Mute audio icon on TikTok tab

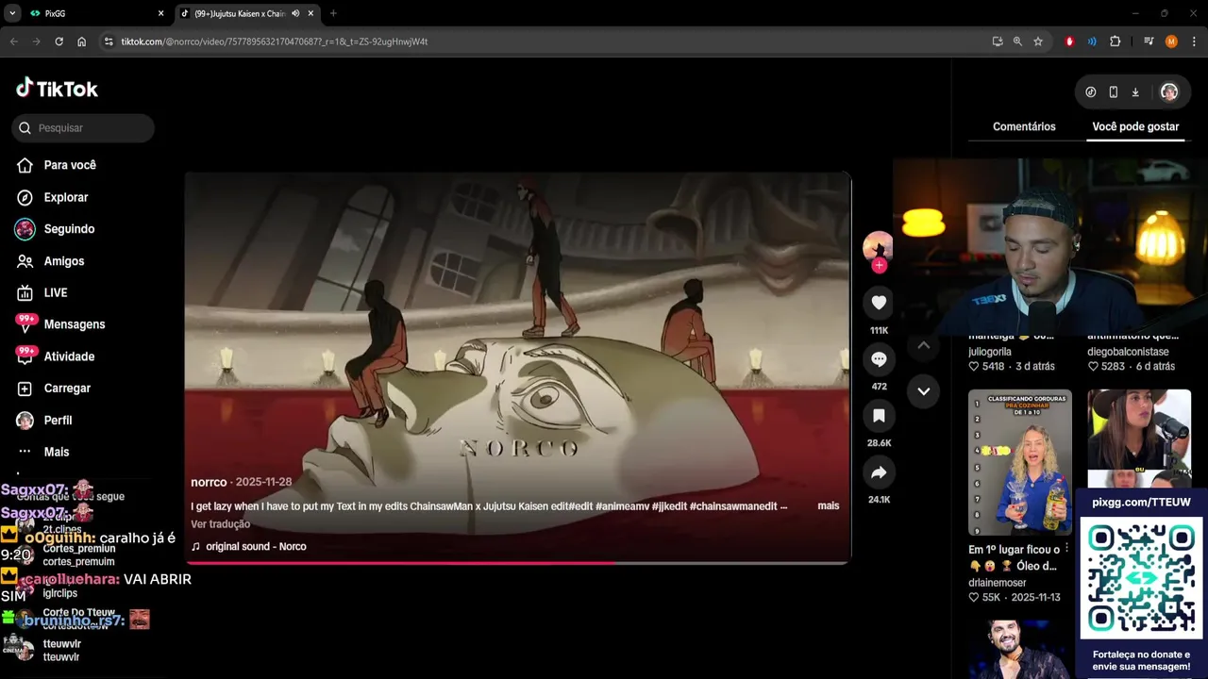click(x=295, y=13)
